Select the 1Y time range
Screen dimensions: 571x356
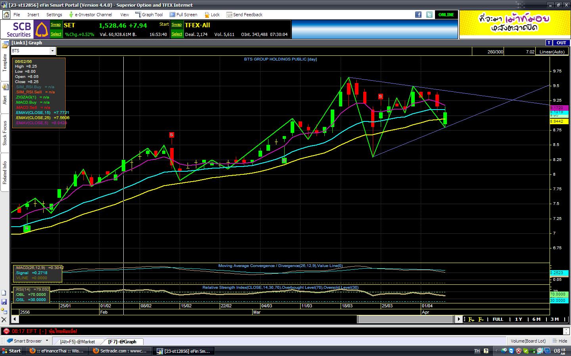click(518, 319)
